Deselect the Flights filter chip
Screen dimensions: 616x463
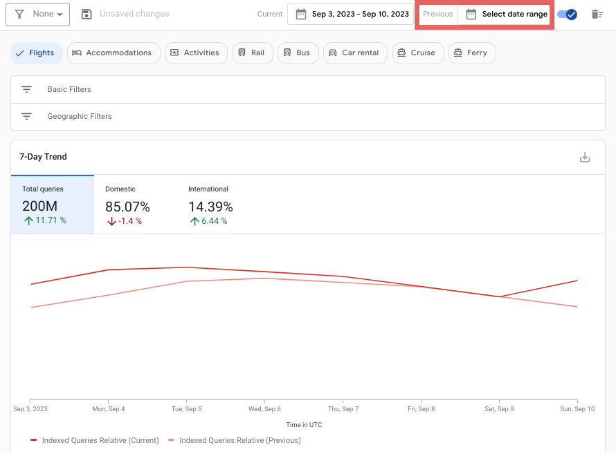(x=36, y=53)
